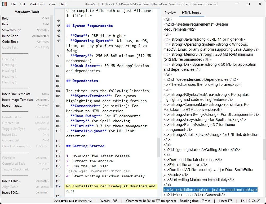Click the Heading 4 tool

coord(25,76)
